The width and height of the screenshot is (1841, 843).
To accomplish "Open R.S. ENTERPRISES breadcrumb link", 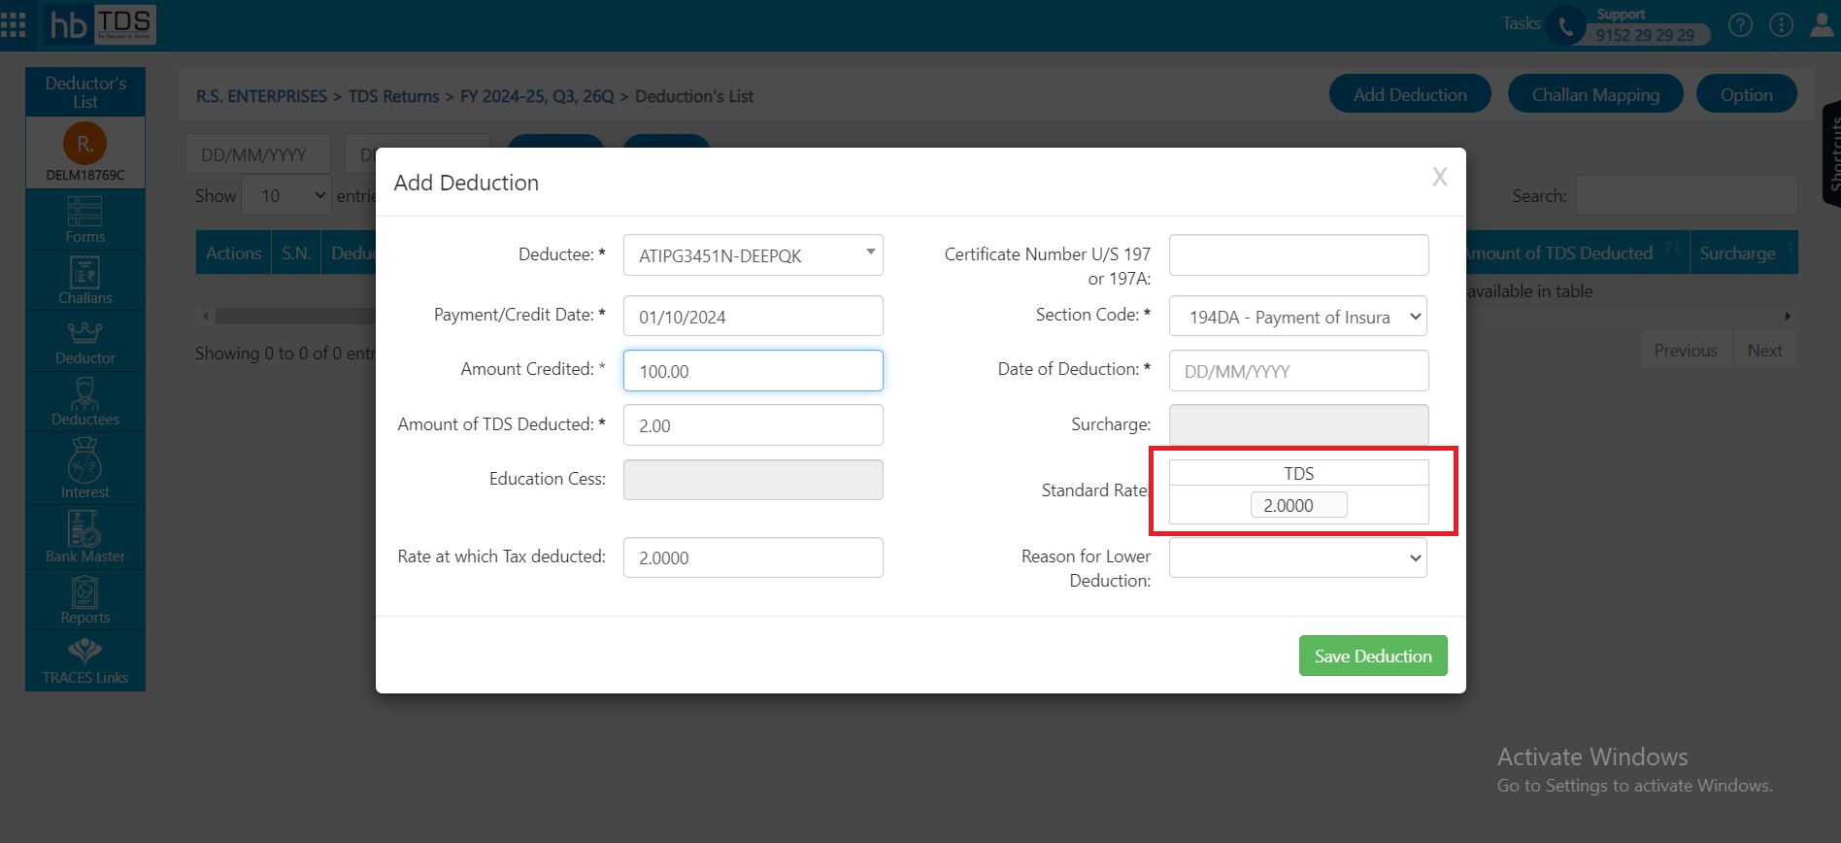I will (x=261, y=96).
